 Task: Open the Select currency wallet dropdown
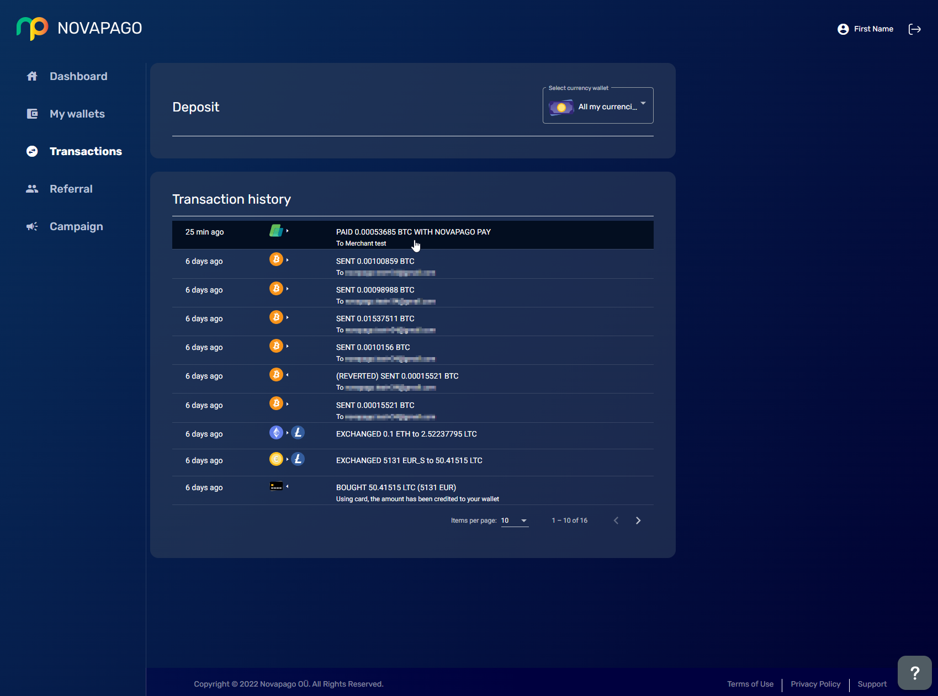click(x=598, y=106)
